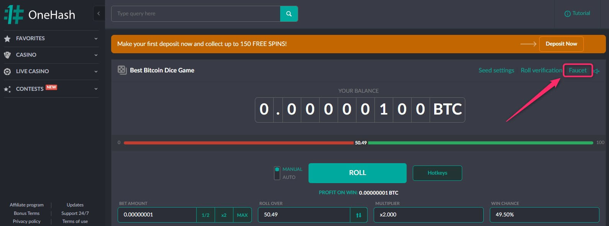Claim from the Faucet link
This screenshot has height=226, width=609.
[x=578, y=70]
